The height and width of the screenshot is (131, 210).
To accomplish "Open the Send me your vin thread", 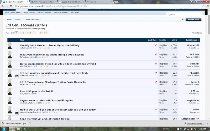I will 45,119.
